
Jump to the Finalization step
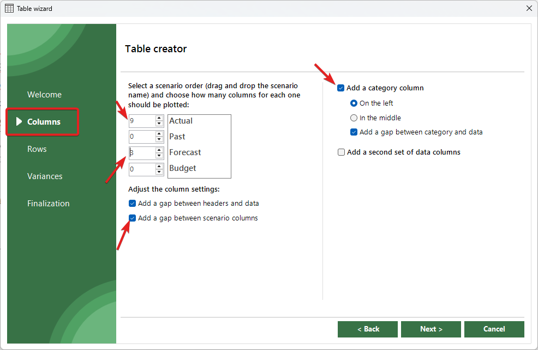coord(49,204)
